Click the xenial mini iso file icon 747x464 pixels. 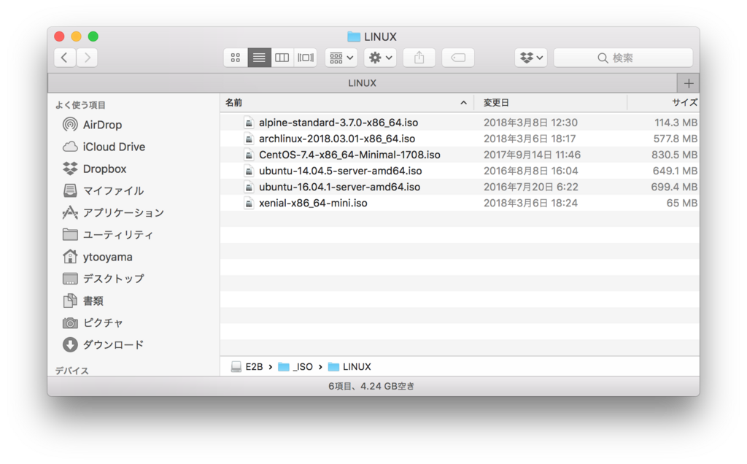248,203
